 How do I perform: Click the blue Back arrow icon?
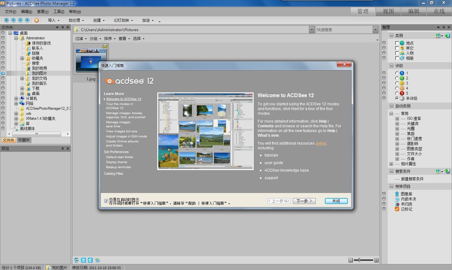pyautogui.click(x=13, y=20)
